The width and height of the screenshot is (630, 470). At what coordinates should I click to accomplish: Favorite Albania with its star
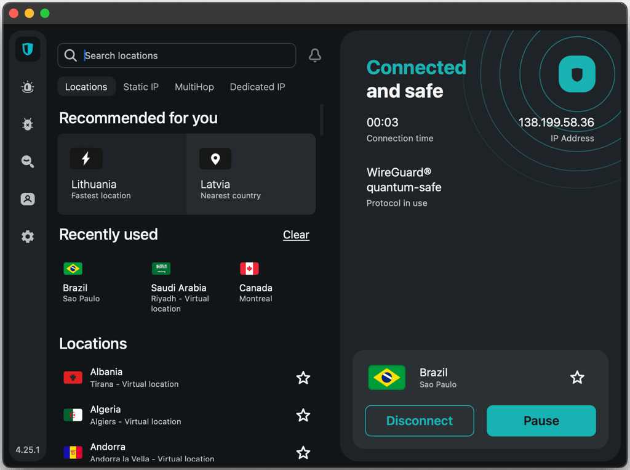coord(303,378)
